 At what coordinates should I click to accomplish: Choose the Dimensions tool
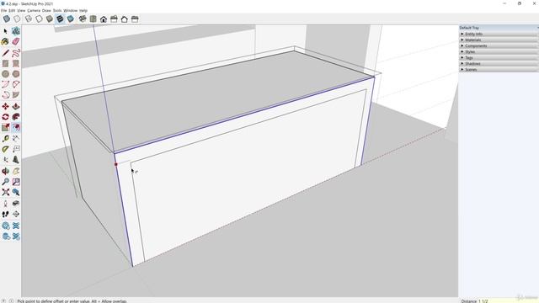click(x=16, y=139)
